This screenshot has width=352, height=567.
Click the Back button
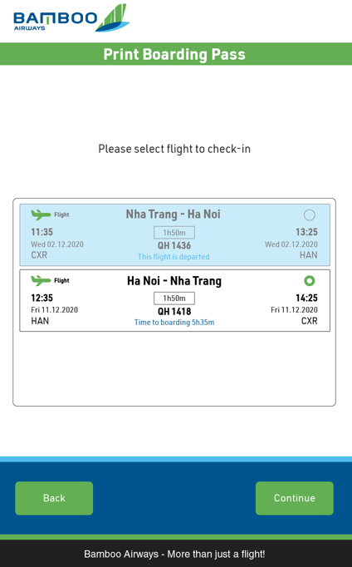click(x=54, y=498)
